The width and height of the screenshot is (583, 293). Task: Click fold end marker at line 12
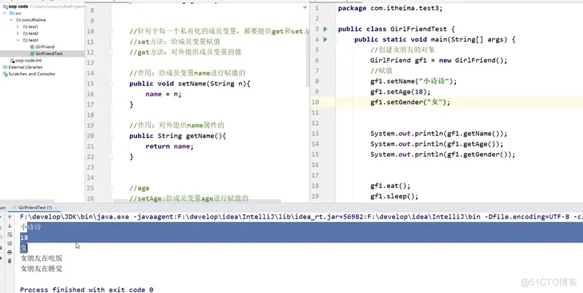[x=111, y=52]
